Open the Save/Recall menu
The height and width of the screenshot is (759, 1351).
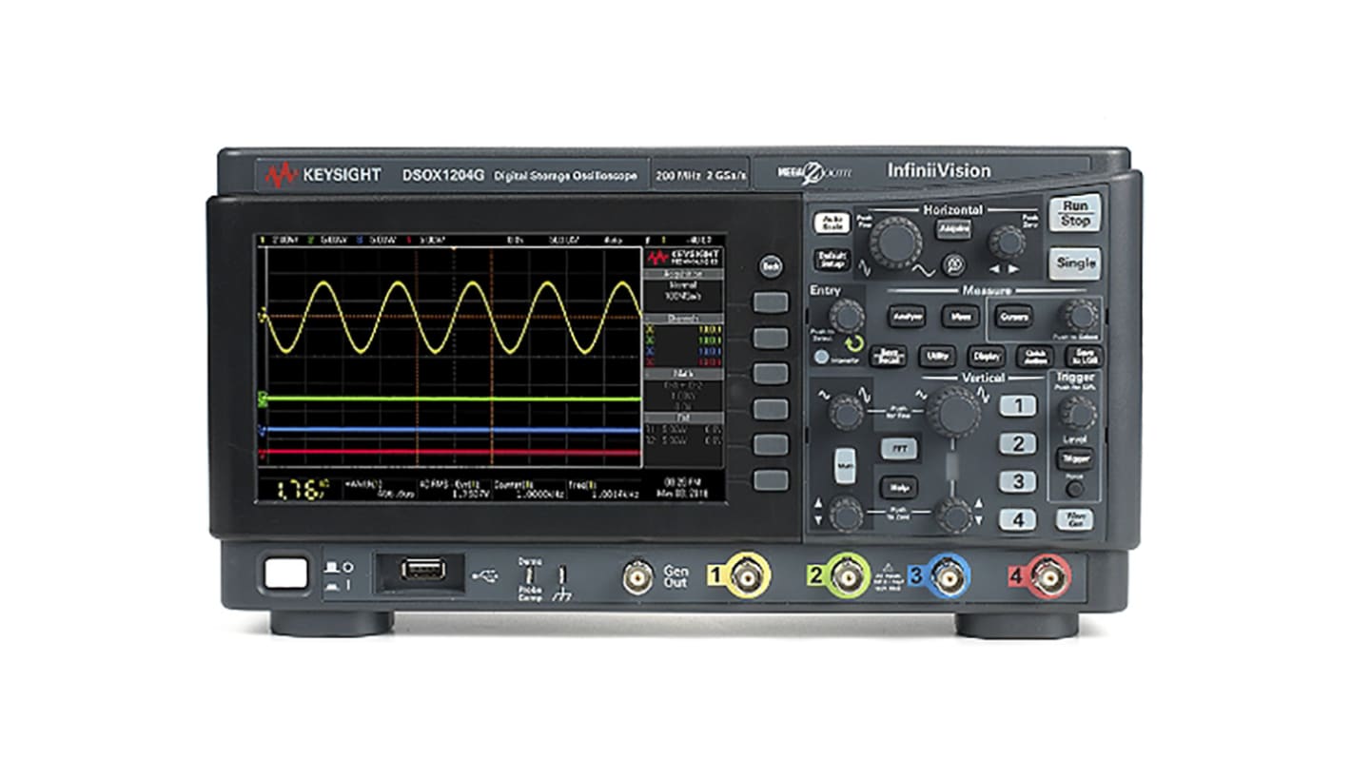[x=887, y=356]
